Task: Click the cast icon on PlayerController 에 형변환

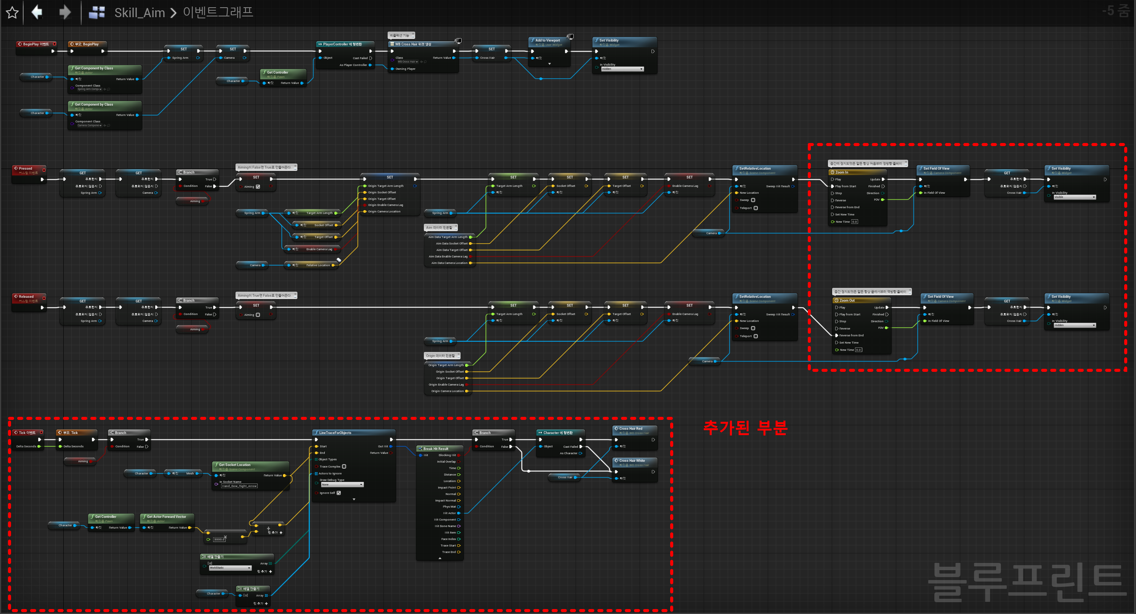Action: (x=320, y=44)
